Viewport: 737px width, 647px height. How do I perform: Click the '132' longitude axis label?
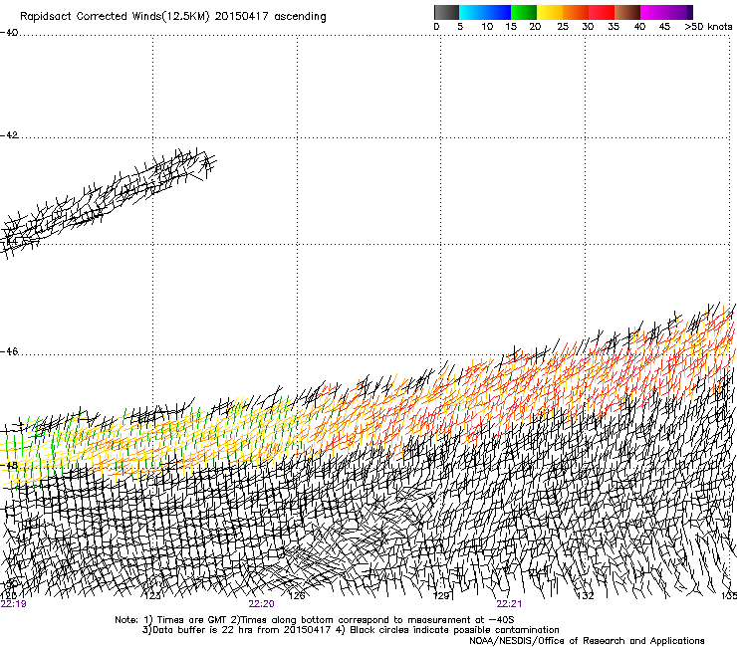[586, 595]
